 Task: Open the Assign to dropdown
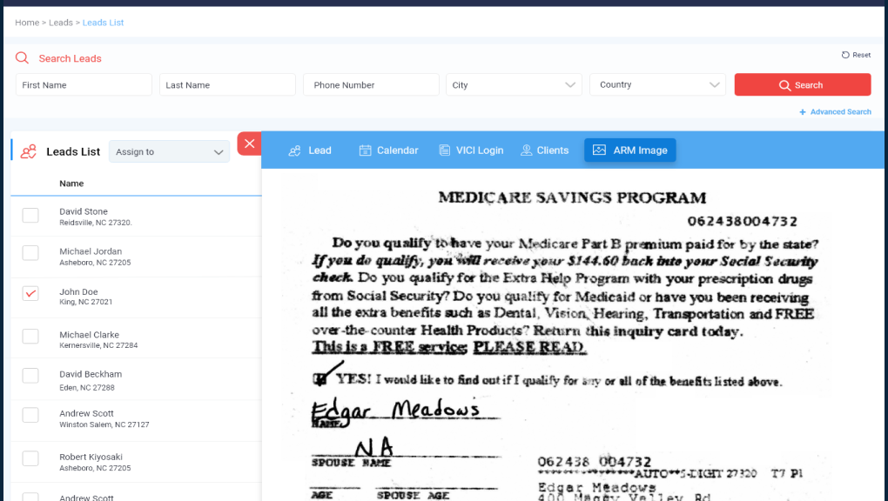[x=170, y=151]
